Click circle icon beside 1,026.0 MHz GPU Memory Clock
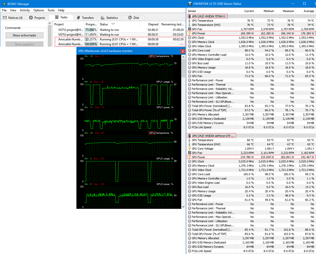This screenshot has height=254, width=316. pos(190,42)
